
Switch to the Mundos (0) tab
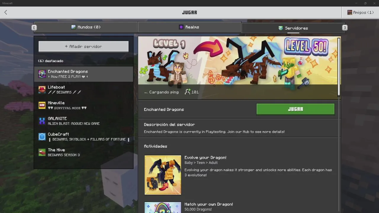click(86, 27)
